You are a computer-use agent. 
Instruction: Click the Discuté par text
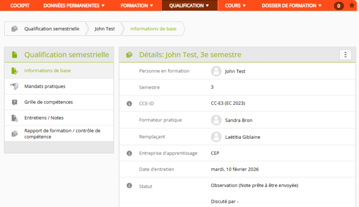click(x=224, y=201)
